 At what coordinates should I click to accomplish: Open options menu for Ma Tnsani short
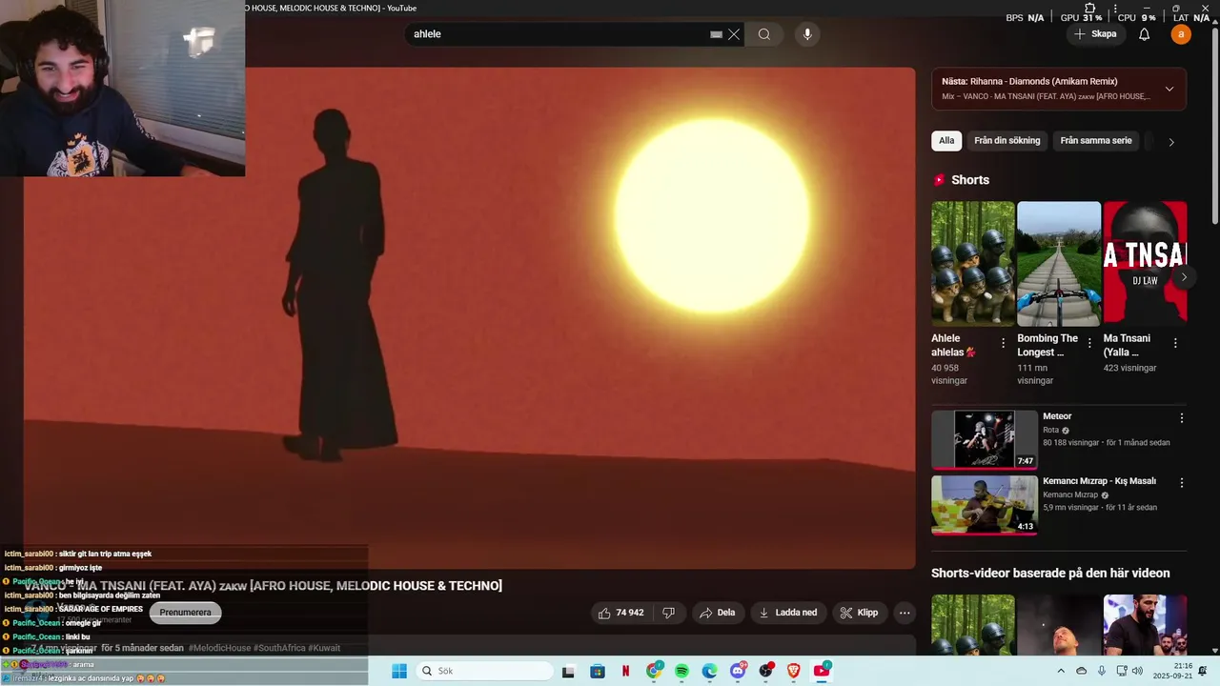pos(1175,343)
